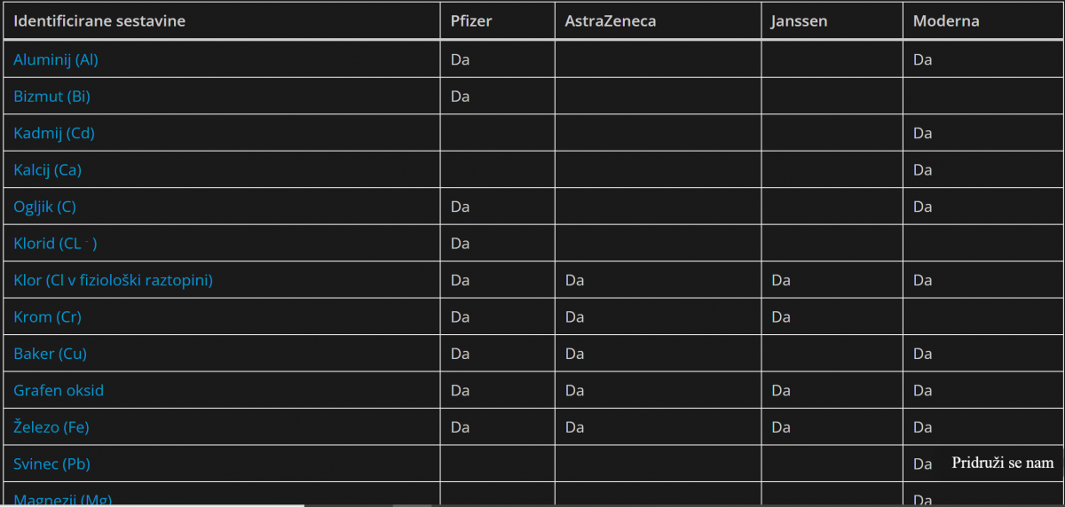Click the Identificirane sestavine column header
This screenshot has width=1065, height=507.
click(x=99, y=21)
